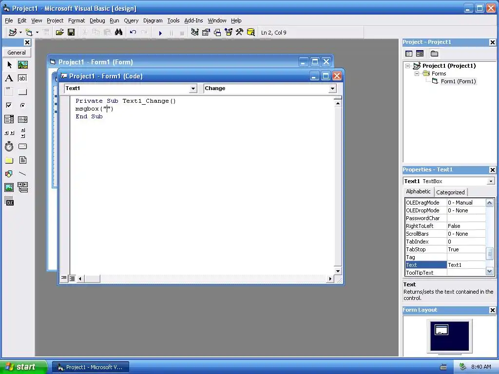Select the Label control tool
This screenshot has width=499, height=374.
(9, 78)
